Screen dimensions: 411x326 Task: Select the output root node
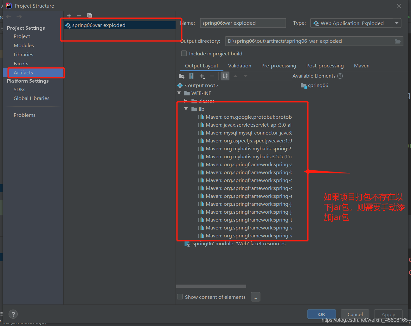(x=198, y=85)
